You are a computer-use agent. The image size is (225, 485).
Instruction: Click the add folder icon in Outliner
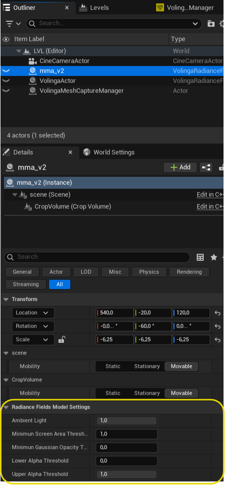211,24
